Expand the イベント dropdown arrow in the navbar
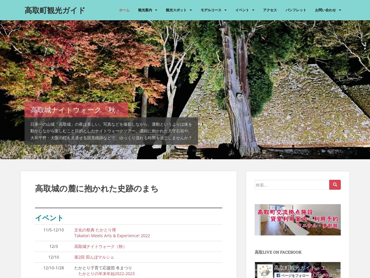The image size is (370, 278). point(253,10)
